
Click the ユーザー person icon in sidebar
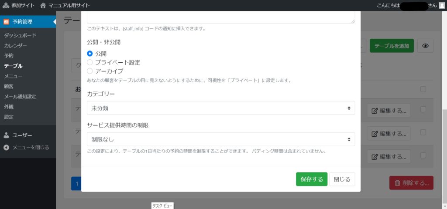(x=6, y=135)
